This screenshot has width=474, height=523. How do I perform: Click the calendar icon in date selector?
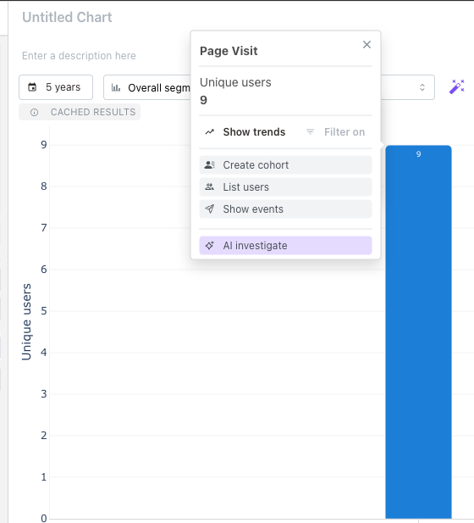point(32,87)
